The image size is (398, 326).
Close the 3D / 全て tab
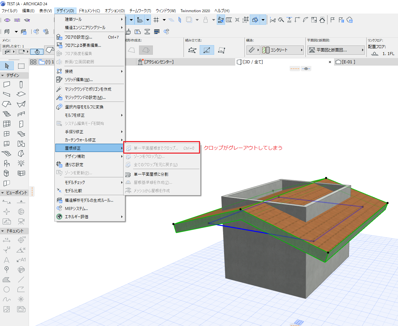pos(330,62)
